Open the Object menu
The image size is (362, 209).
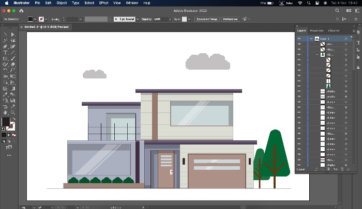pos(62,3)
